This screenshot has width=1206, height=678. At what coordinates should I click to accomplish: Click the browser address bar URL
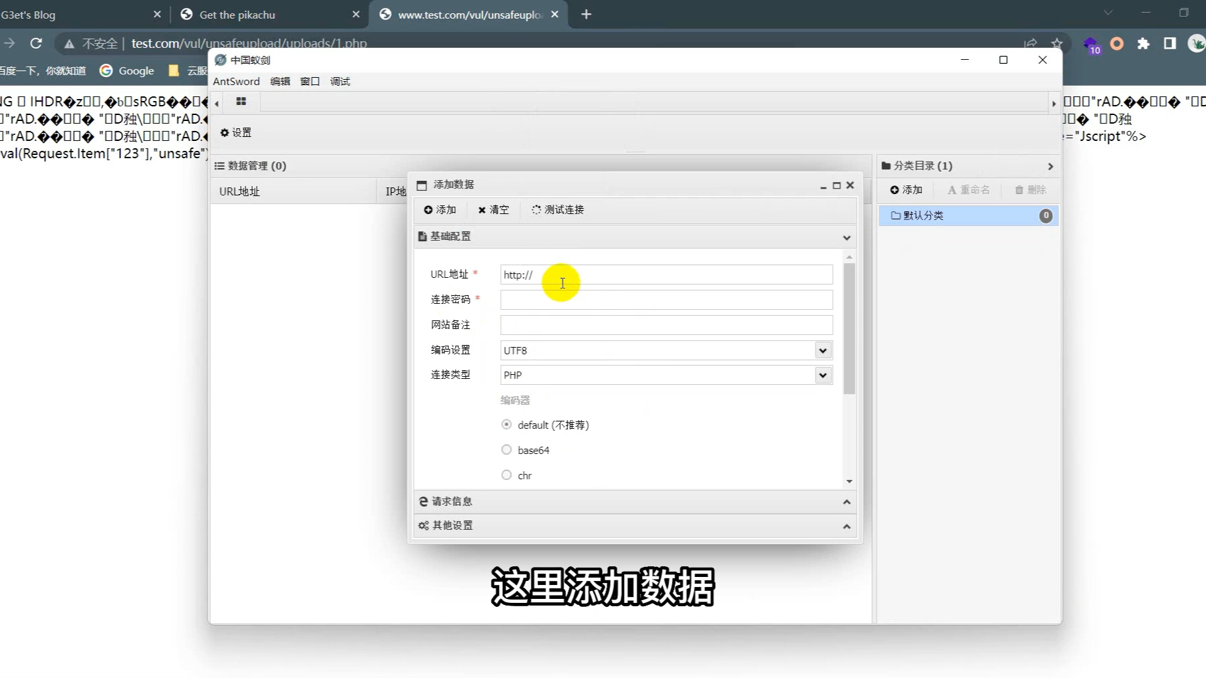tap(249, 43)
